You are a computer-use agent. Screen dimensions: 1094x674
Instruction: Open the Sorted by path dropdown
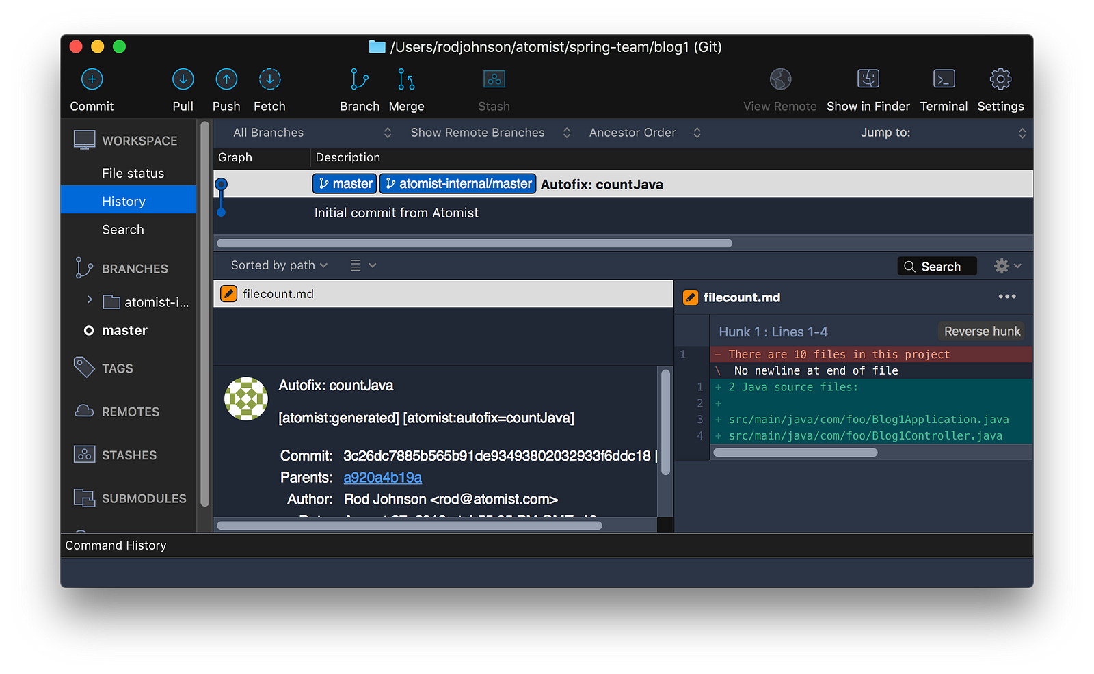279,265
